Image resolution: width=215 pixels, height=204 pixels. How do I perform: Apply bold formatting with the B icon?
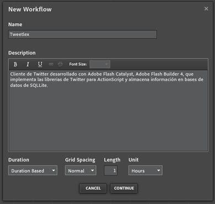15,64
